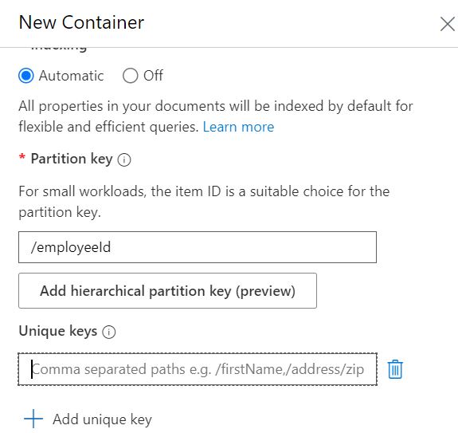Click the Partition key heading label
Screen dimensions: 458x433
(72, 159)
